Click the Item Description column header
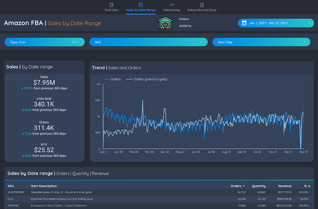318x209 pixels. click(x=44, y=186)
